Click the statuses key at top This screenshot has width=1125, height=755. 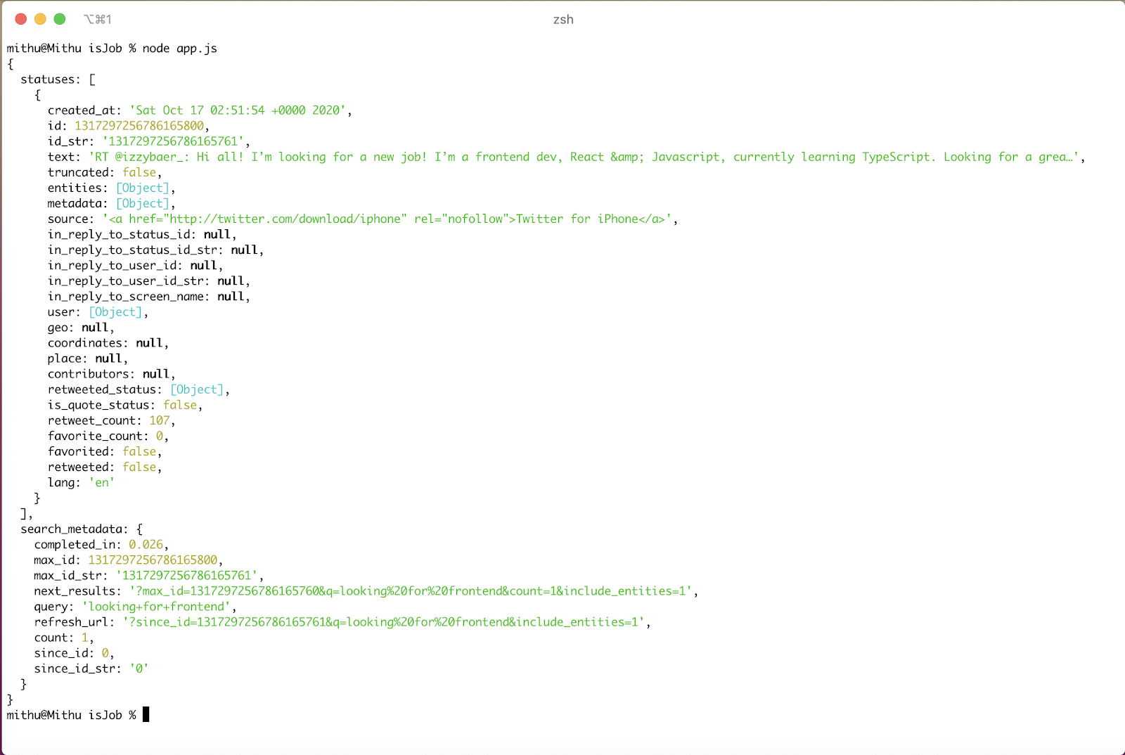pyautogui.click(x=47, y=79)
